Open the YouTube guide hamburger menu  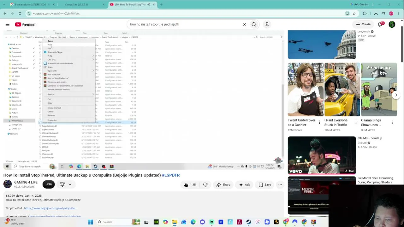pos(8,24)
